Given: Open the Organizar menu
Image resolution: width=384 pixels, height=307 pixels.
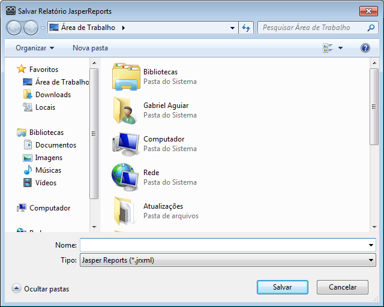Looking at the screenshot, I should 35,48.
